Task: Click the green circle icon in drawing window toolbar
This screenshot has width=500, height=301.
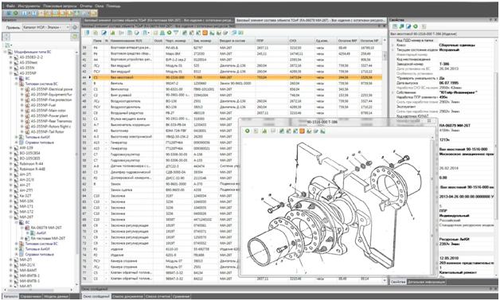Action: point(247,131)
